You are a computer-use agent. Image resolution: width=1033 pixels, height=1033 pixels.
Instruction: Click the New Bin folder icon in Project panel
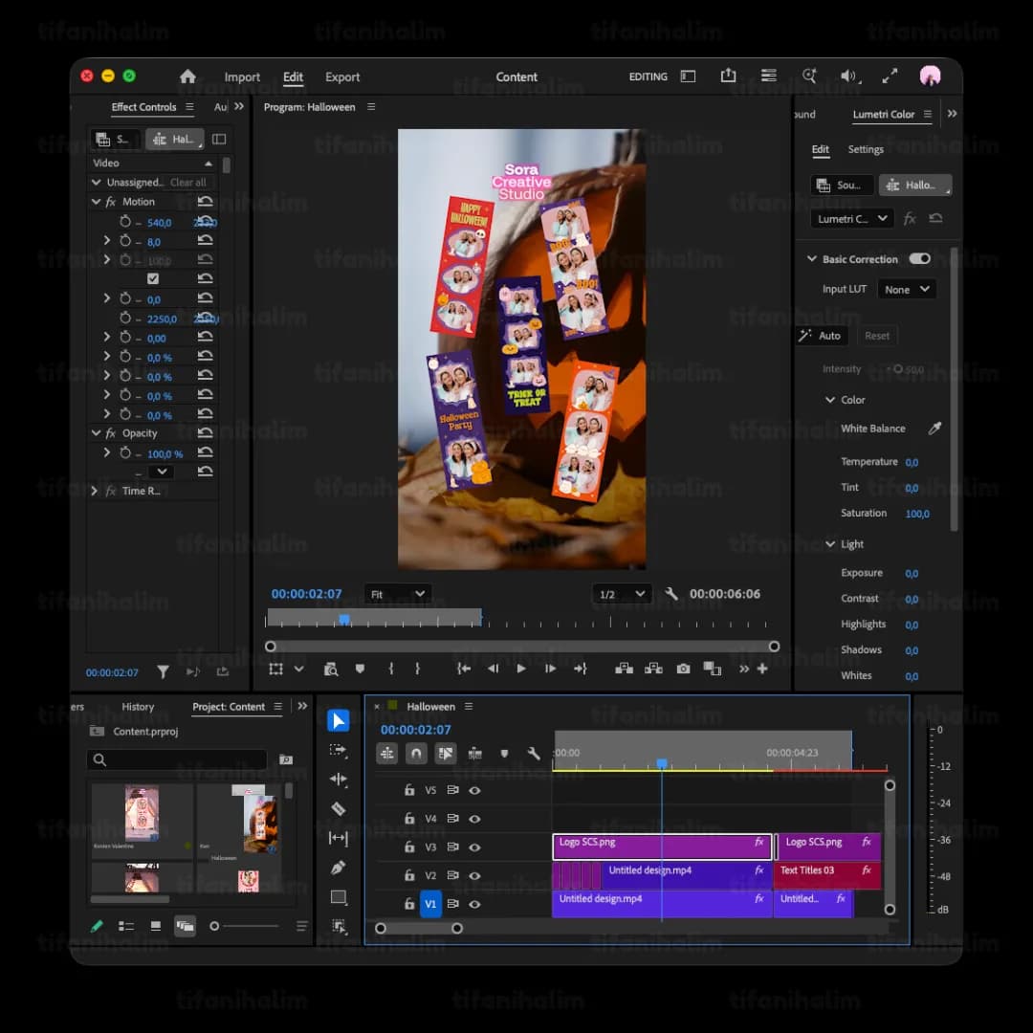point(286,759)
